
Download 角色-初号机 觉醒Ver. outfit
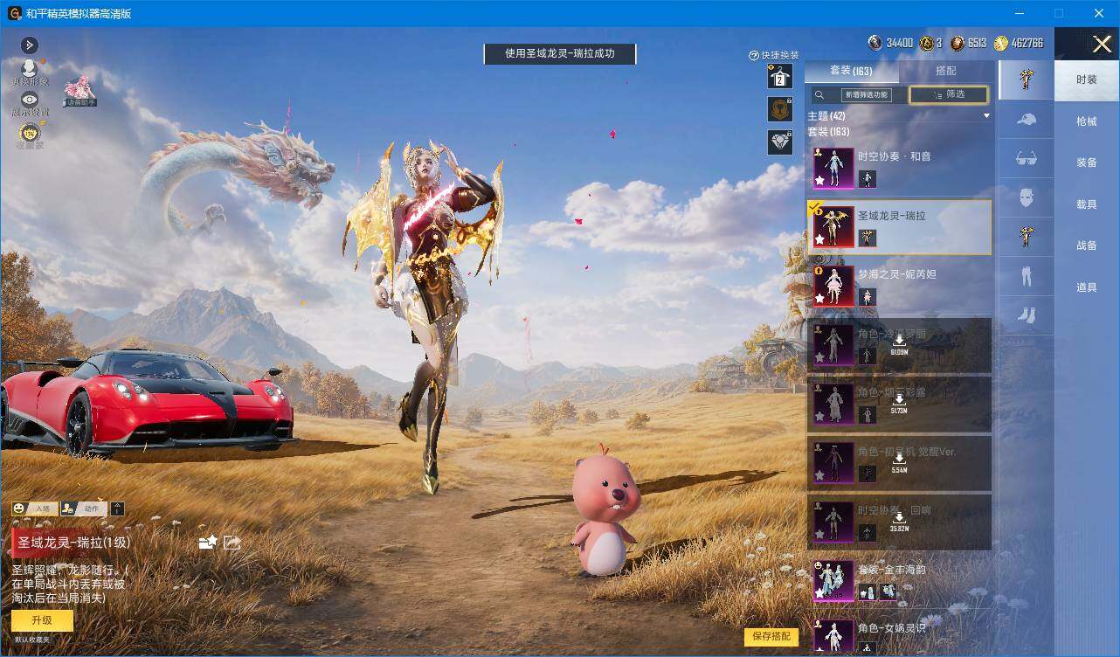899,462
